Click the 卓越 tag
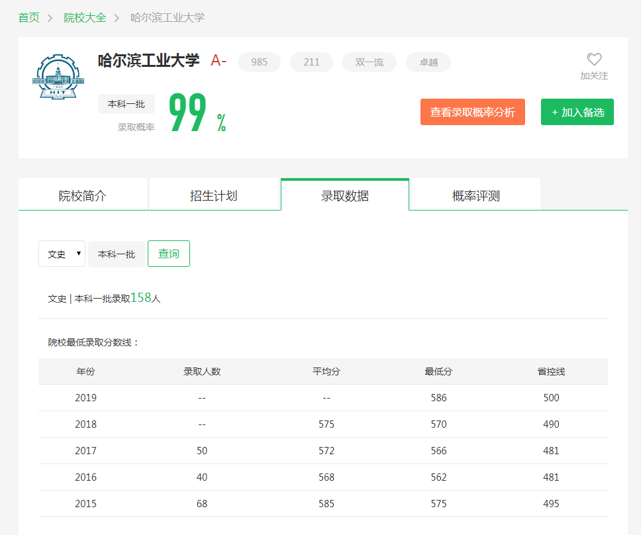 coord(428,62)
